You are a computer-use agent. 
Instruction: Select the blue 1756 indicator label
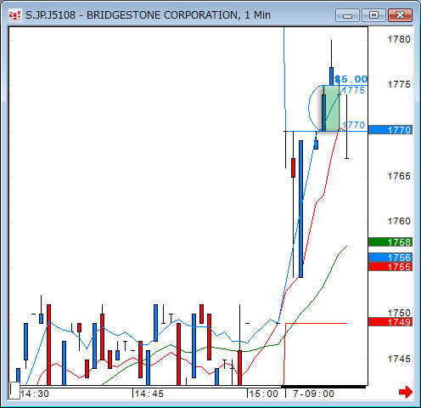pos(390,258)
